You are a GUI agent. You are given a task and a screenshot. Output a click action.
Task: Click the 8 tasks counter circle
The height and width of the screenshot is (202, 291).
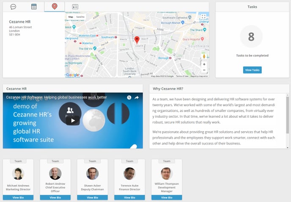(251, 37)
